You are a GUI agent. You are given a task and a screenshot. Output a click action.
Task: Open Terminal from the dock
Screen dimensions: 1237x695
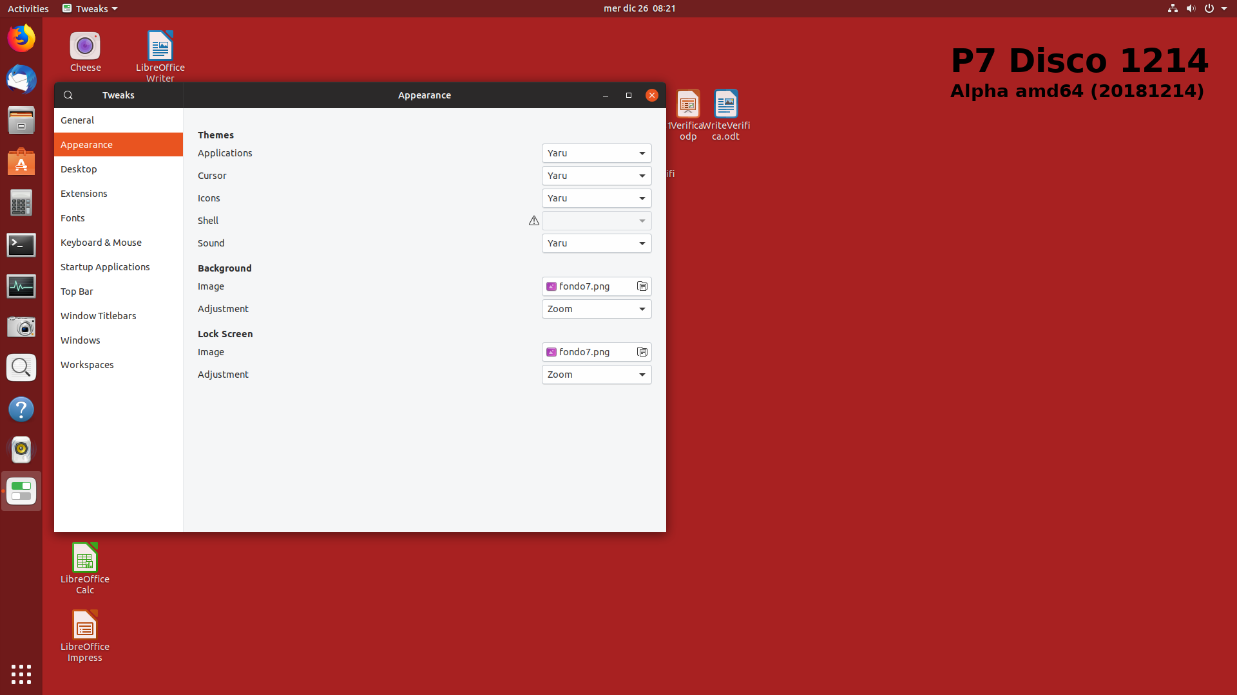[x=21, y=245]
